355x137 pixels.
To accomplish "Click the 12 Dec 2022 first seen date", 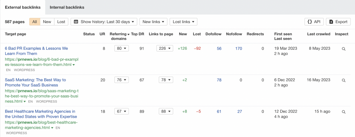I will tap(286, 111).
